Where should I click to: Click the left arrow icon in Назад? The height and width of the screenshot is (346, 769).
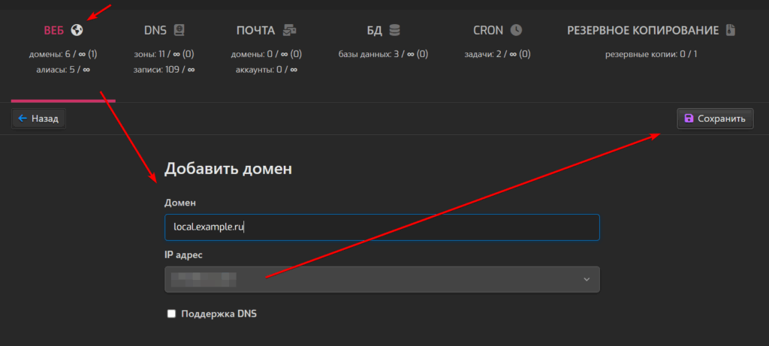[23, 119]
